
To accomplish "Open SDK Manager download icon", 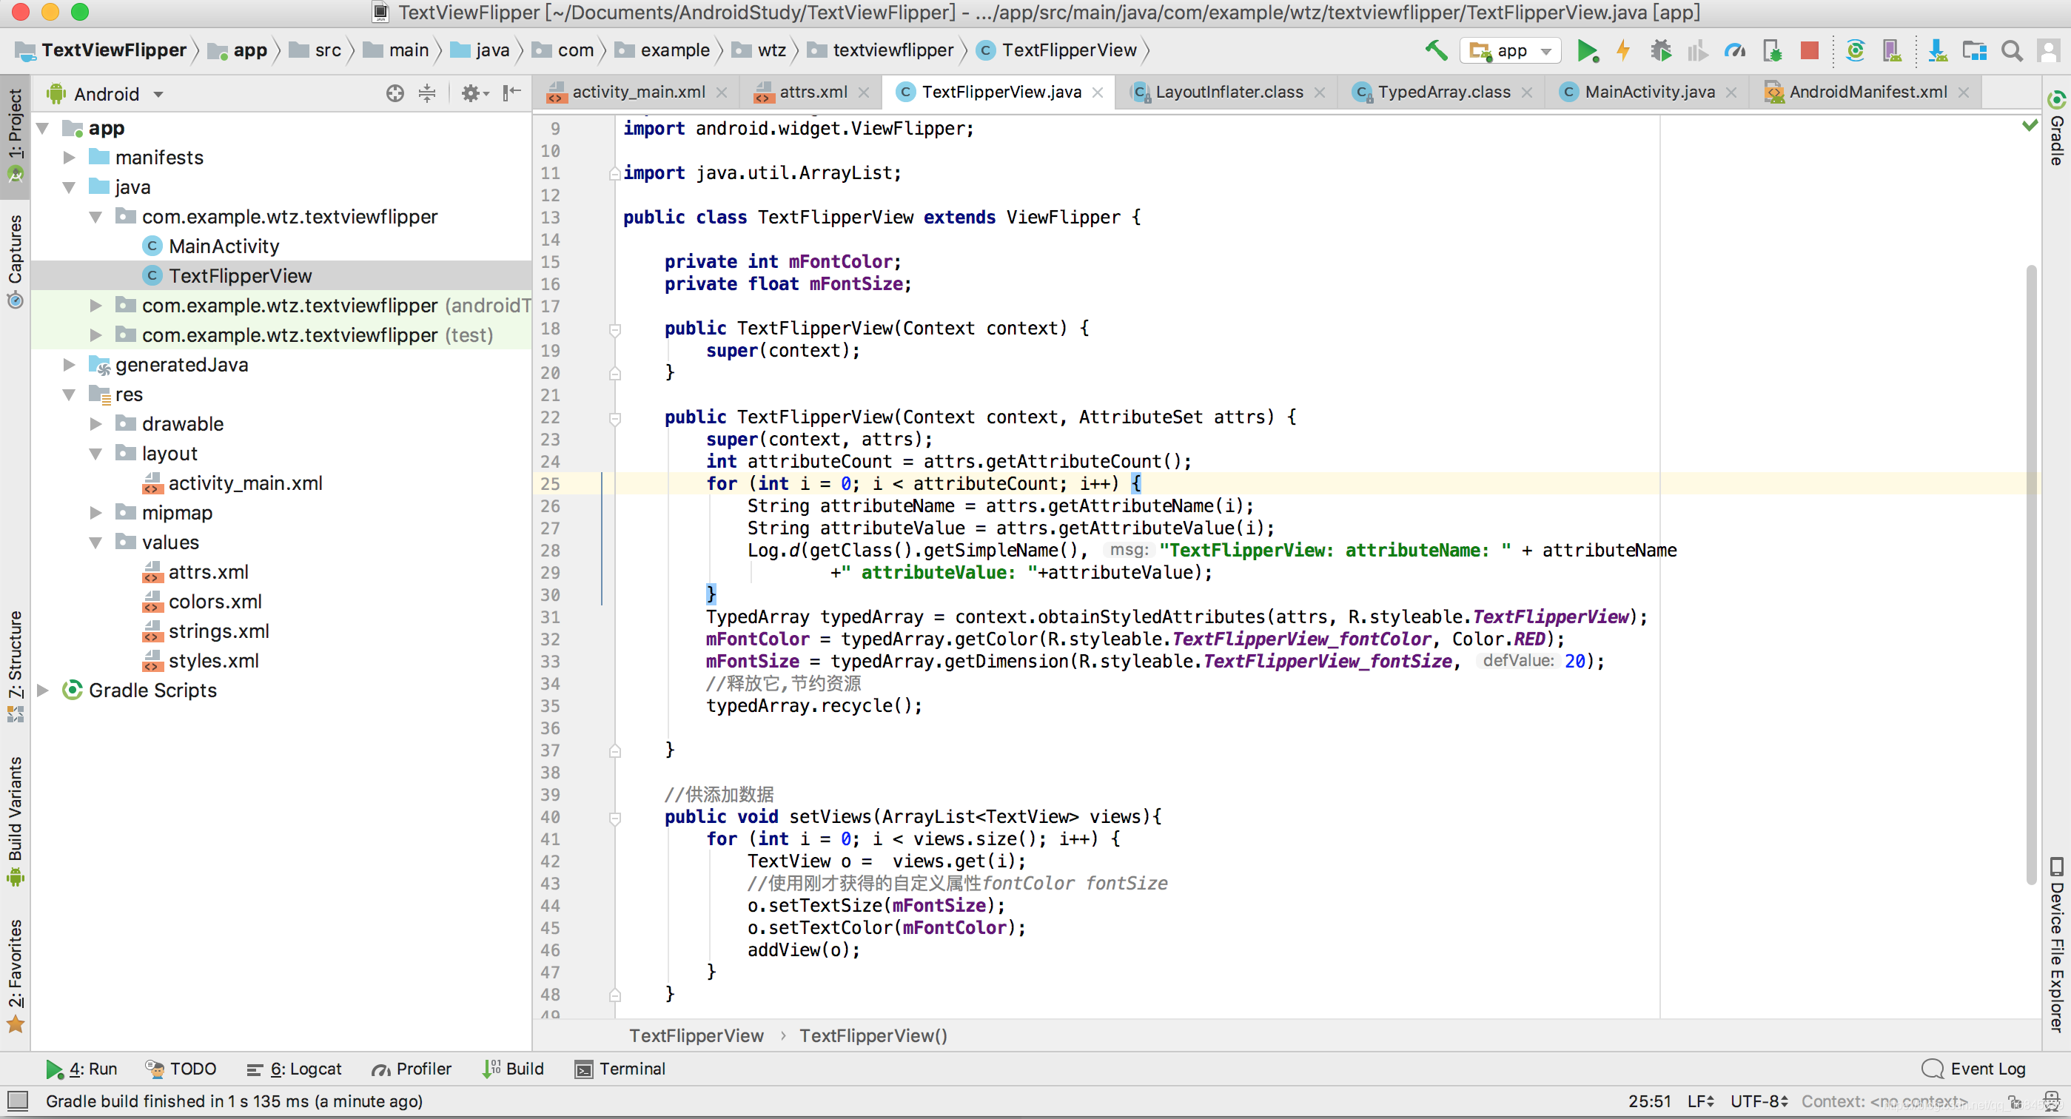I will click(x=1937, y=50).
